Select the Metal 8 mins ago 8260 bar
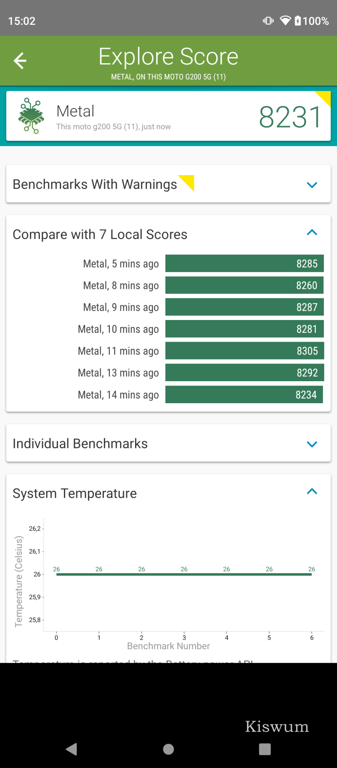This screenshot has height=768, width=337. pos(244,286)
